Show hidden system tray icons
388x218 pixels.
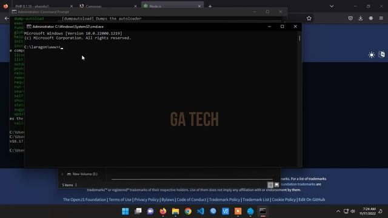point(338,211)
